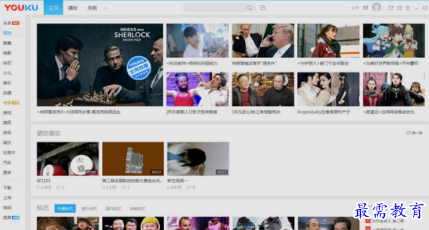Screen dimensions: 429x230
Task: Open the main menu lines icon
Action: click(408, 8)
